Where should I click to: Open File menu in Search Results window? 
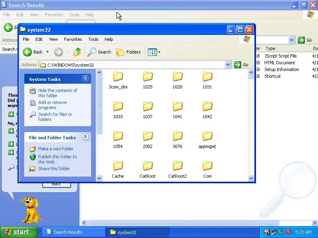click(x=7, y=15)
